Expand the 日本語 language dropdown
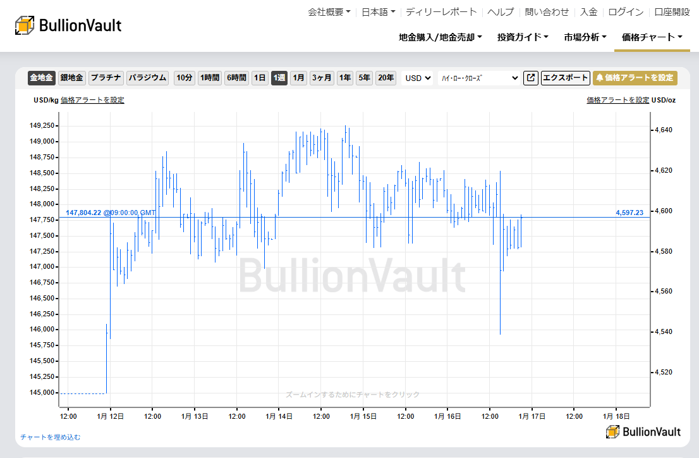The height and width of the screenshot is (458, 699). click(x=377, y=11)
